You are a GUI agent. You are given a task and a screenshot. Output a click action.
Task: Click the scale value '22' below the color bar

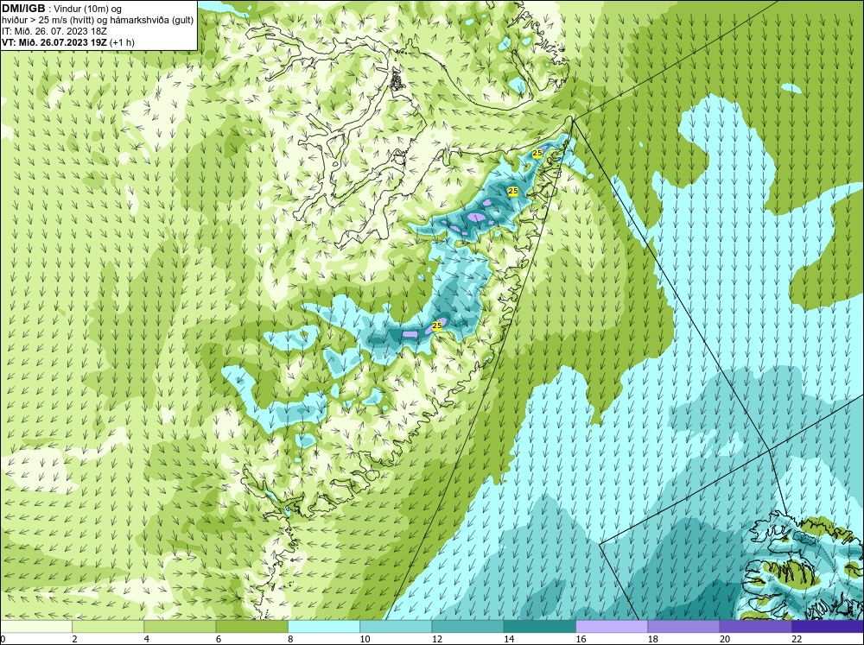click(x=797, y=639)
